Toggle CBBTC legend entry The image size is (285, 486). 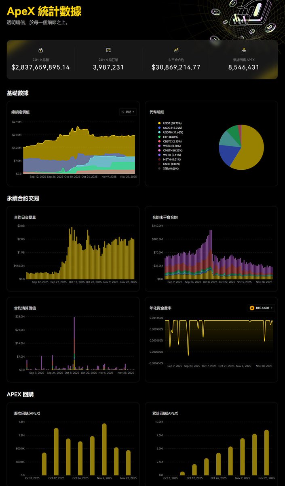[170, 141]
